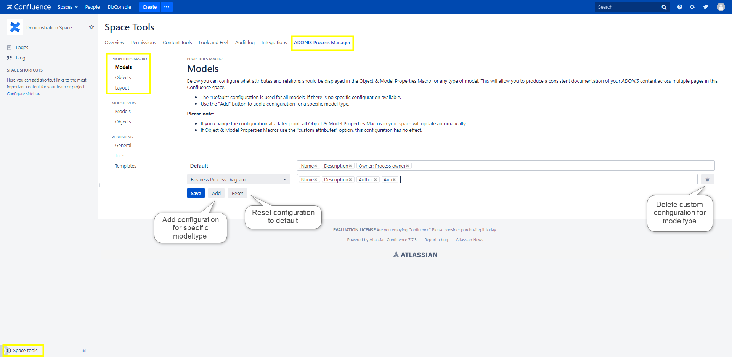Select General under Publishing
The image size is (732, 357).
pyautogui.click(x=123, y=145)
